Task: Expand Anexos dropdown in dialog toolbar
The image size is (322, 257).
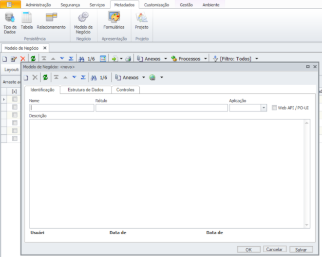Action: 144,77
